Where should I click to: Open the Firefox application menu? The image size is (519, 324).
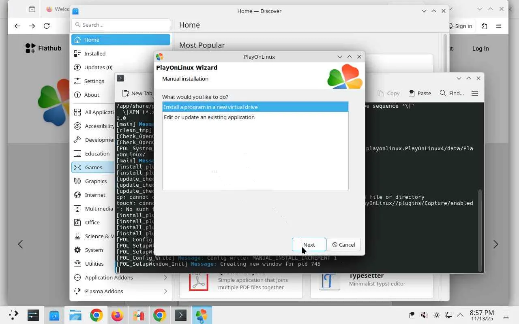tap(499, 26)
